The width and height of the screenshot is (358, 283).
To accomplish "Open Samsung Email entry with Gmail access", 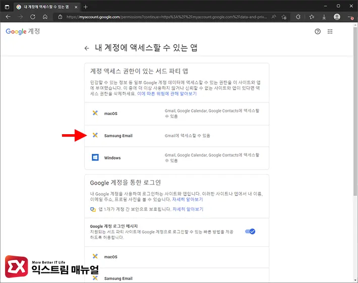I will click(x=176, y=136).
